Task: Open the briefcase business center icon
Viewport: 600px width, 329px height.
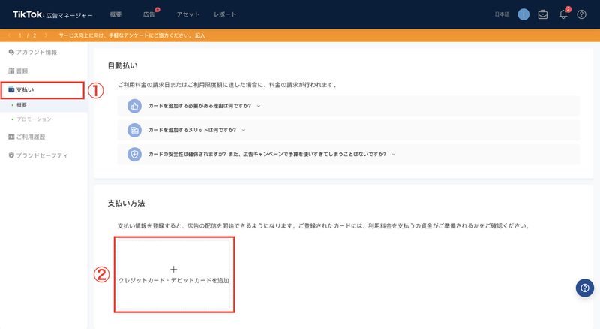Action: click(542, 14)
